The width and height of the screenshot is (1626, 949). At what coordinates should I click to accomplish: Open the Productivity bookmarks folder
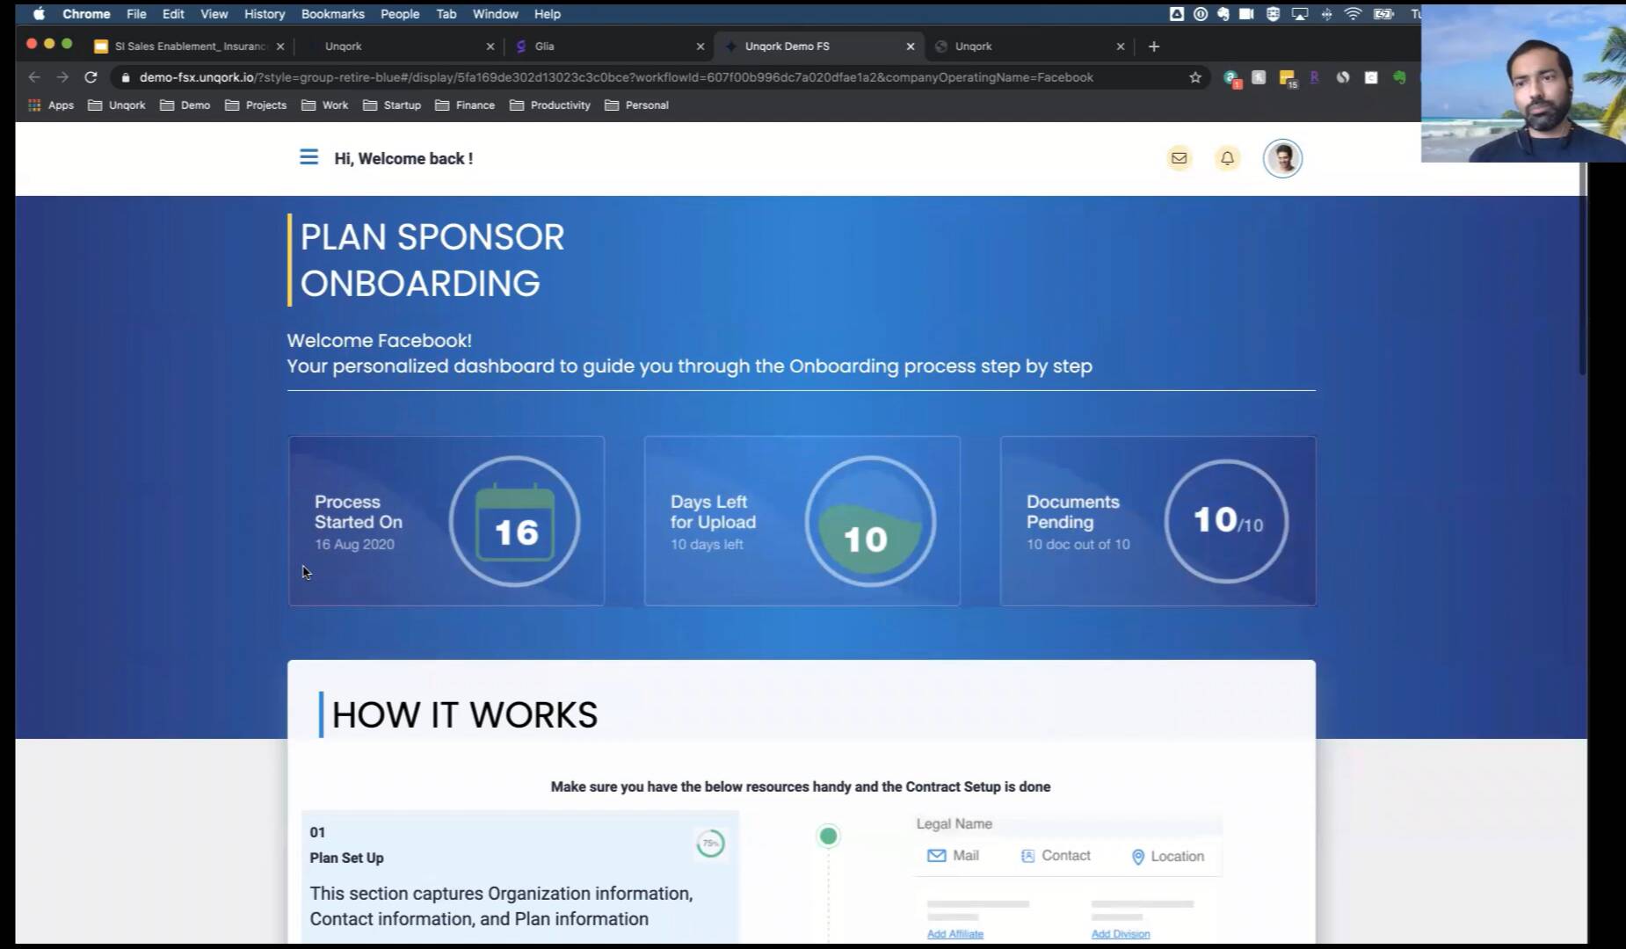[550, 105]
